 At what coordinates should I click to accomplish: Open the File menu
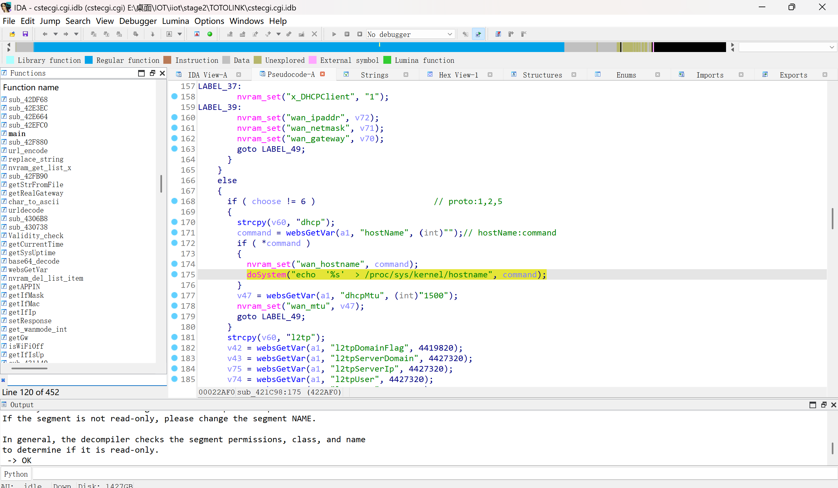pyautogui.click(x=9, y=21)
